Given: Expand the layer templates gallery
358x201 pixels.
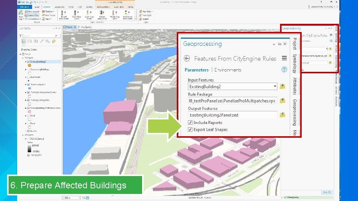Looking at the screenshot, I should coord(136,19).
